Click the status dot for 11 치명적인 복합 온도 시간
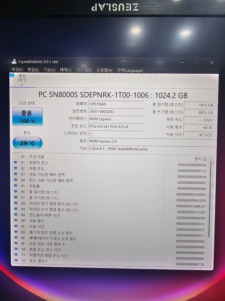 [16, 255]
